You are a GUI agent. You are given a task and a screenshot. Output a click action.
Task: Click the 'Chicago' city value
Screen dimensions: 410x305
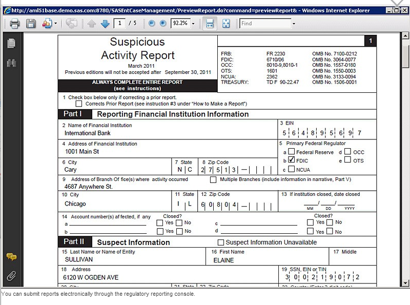(75, 204)
